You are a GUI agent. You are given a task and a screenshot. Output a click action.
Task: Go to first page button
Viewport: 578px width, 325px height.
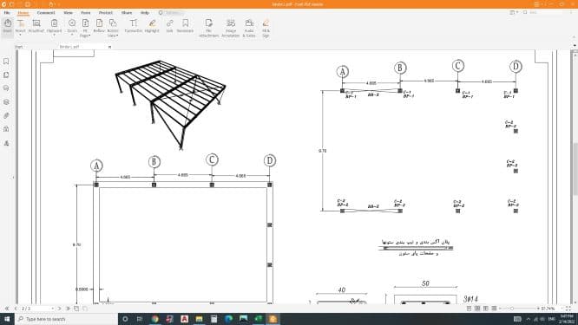(7, 309)
